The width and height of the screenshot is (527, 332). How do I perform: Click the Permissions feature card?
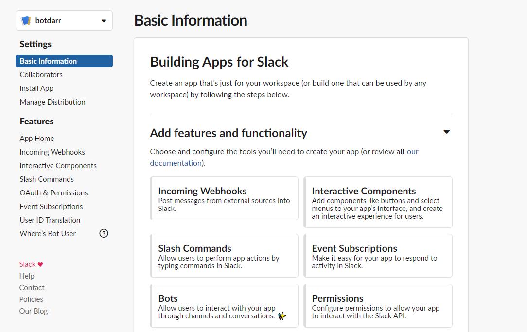pyautogui.click(x=378, y=306)
